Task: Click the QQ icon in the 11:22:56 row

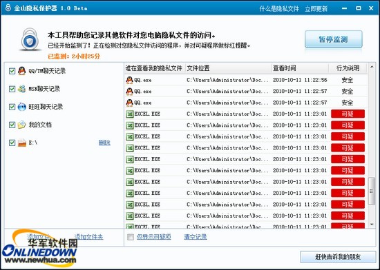Action: (130, 80)
